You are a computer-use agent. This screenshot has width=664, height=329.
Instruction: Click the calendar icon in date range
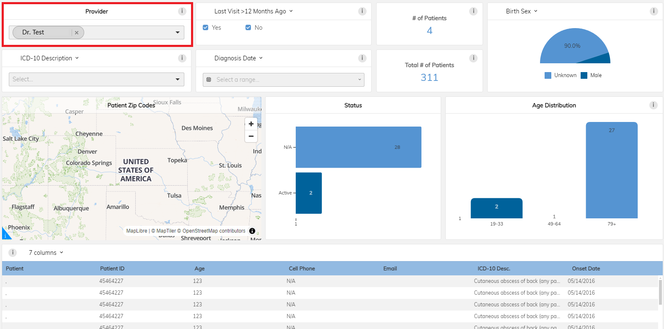pyautogui.click(x=209, y=80)
